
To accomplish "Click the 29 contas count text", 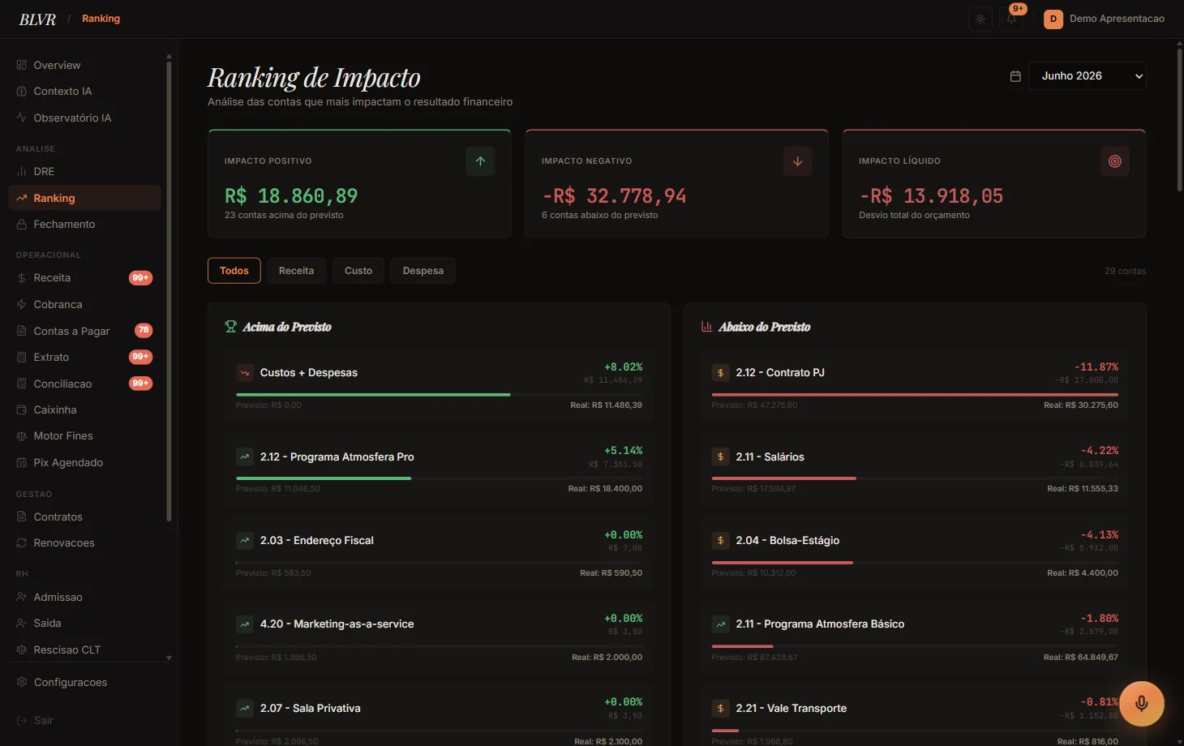I will point(1125,271).
